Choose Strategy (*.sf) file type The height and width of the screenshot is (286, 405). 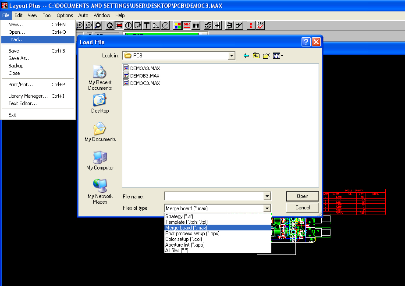[218, 216]
